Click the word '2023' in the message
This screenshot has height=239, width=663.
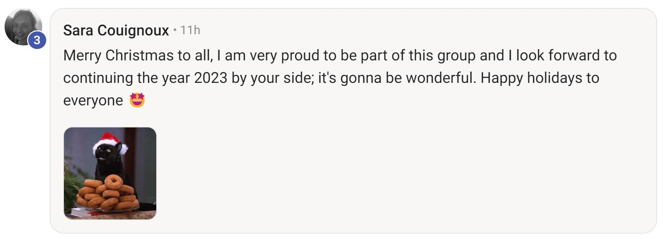tap(211, 78)
